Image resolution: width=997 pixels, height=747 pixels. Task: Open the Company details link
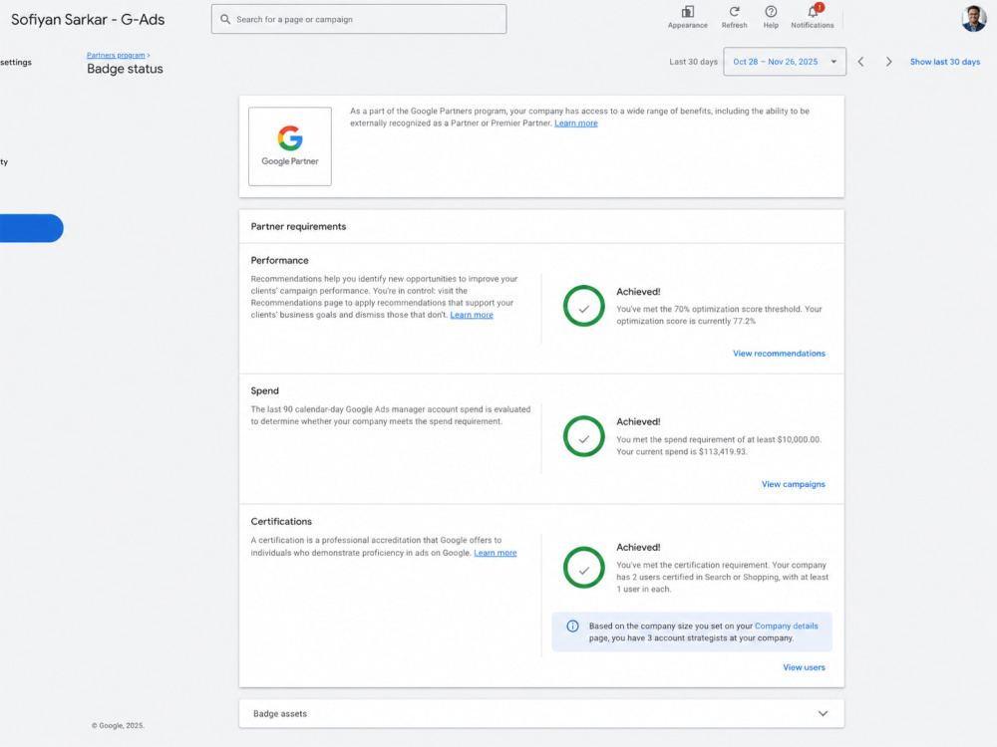[786, 625]
